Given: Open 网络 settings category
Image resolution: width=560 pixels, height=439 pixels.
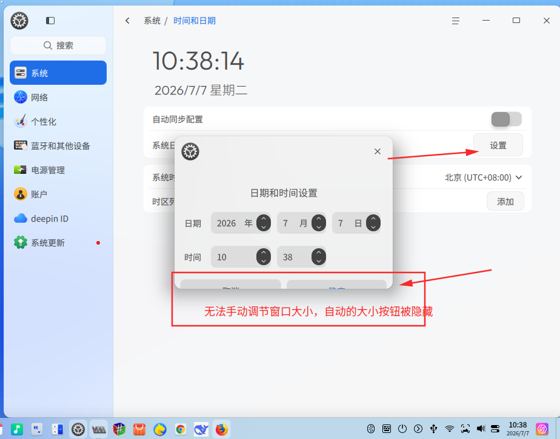Looking at the screenshot, I should [58, 97].
